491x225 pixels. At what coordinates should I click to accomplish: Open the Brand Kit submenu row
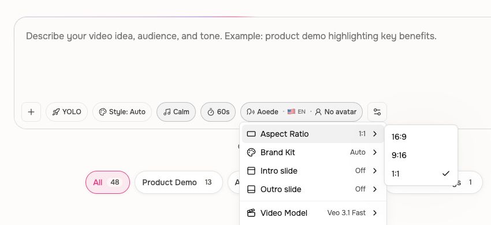(313, 152)
